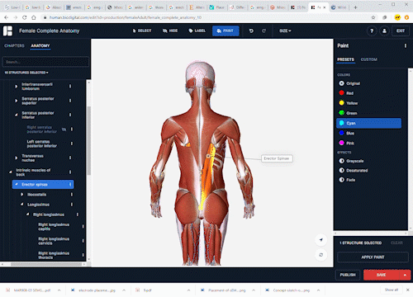Expand Serratus posterior superior node
The height and width of the screenshot is (297, 413).
point(17,101)
